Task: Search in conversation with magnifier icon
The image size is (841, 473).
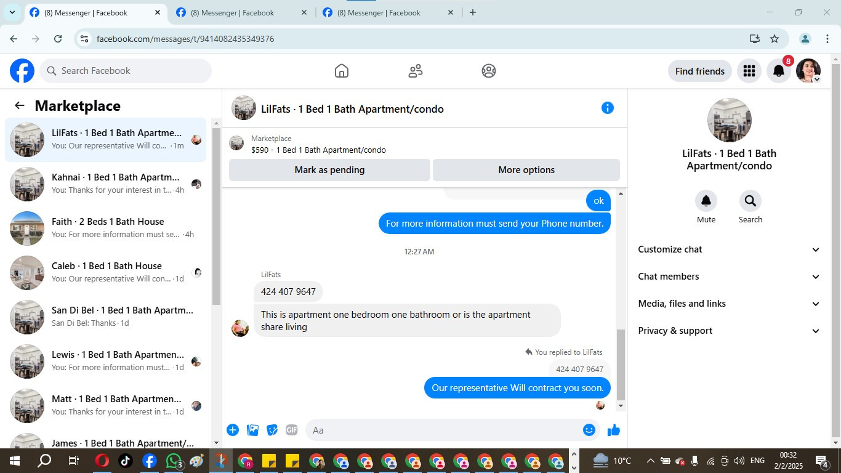Action: tap(750, 201)
